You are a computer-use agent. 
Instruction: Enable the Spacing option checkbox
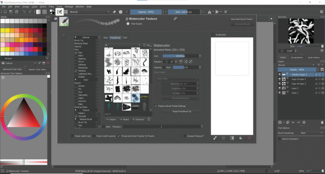click(x=76, y=59)
